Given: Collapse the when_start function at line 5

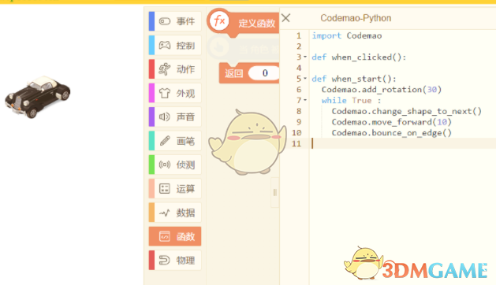Looking at the screenshot, I should pyautogui.click(x=305, y=78).
